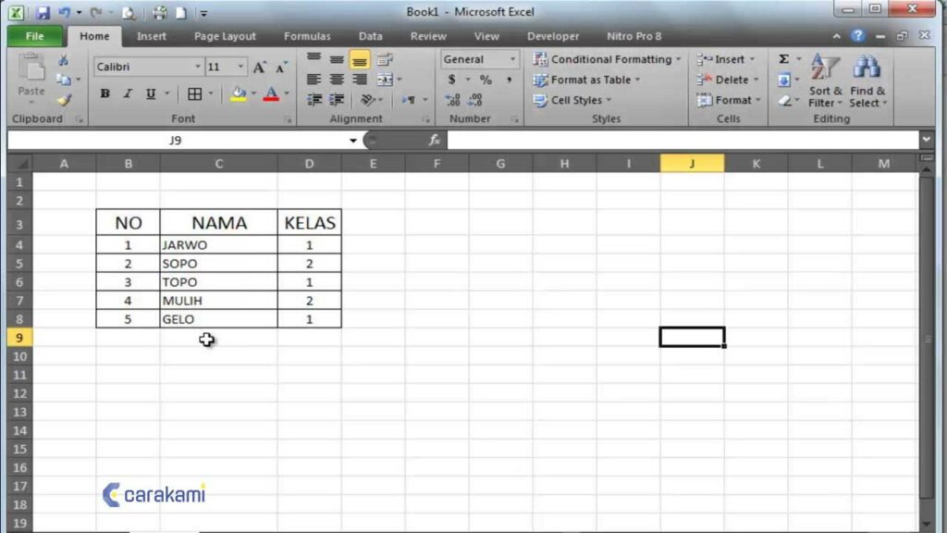The height and width of the screenshot is (533, 947).
Task: Toggle Middle Align highlighted button
Action: tap(360, 59)
